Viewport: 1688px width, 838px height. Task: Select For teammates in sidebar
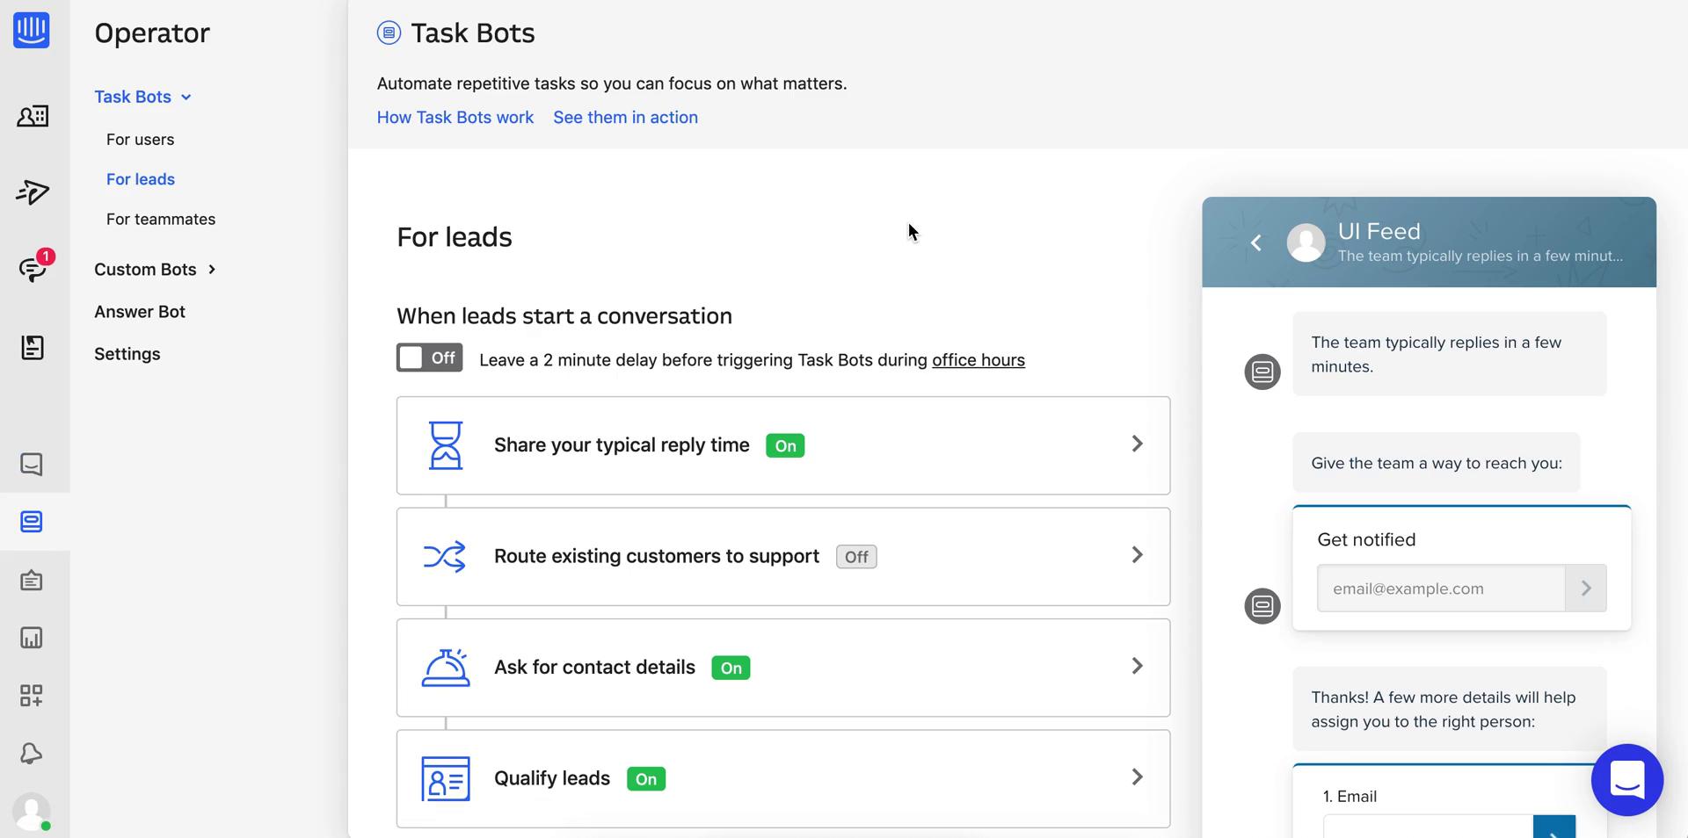pyautogui.click(x=161, y=220)
